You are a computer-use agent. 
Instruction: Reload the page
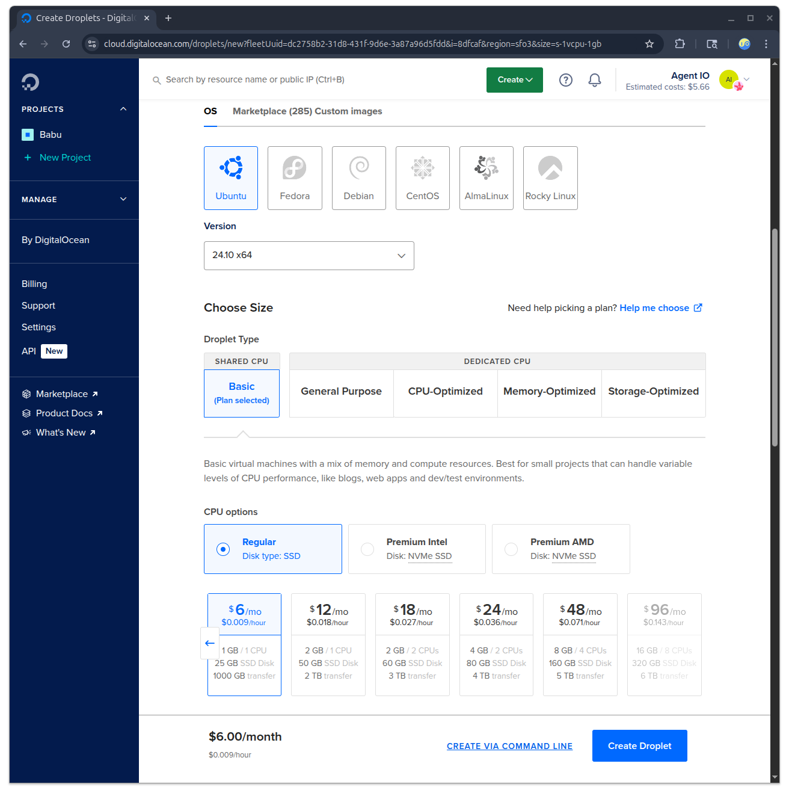tap(66, 44)
